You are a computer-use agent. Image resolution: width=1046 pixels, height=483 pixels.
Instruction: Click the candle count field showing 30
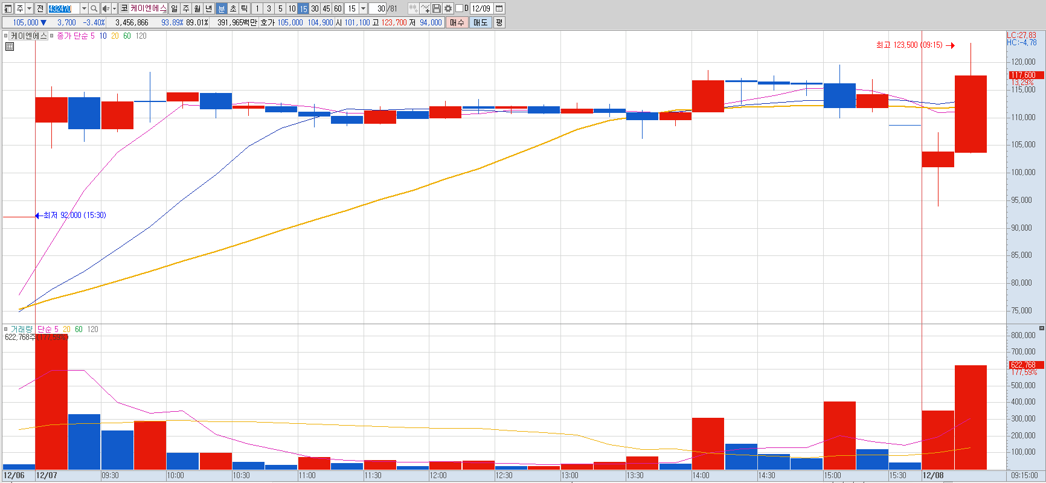click(377, 8)
